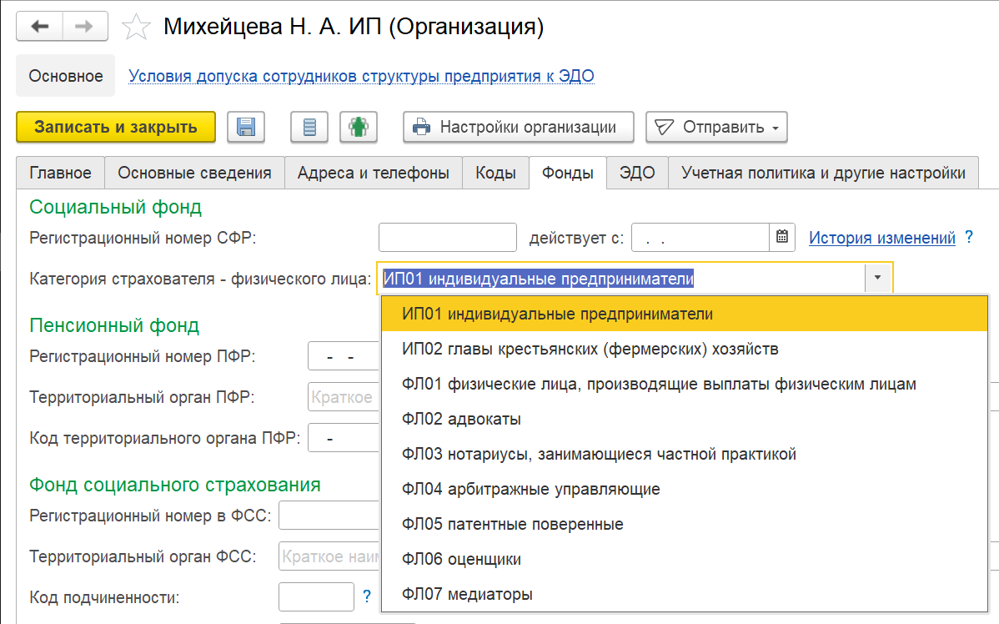
Task: Add form to favorites with star icon
Action: [x=136, y=28]
